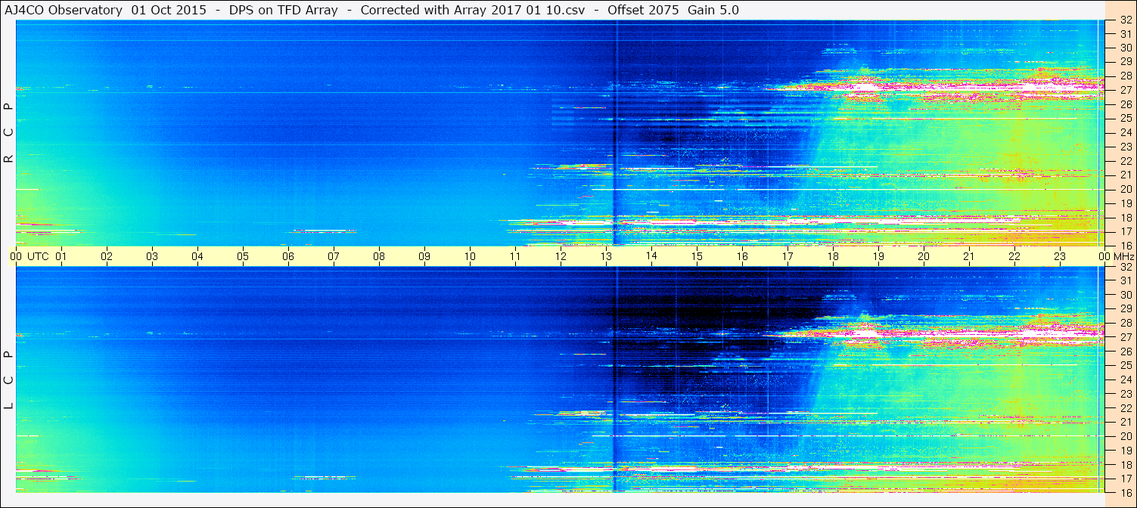Click the 17 hour marker on time axis
Screen dimensions: 1137x508
tap(788, 256)
